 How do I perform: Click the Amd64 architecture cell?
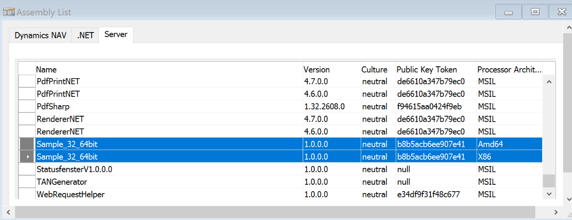[x=509, y=144]
